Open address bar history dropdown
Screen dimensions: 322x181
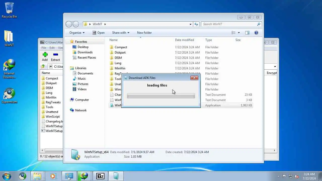click(190, 24)
